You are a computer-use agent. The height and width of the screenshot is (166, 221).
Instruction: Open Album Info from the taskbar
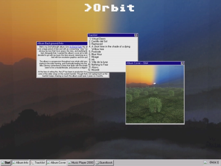click(x=20, y=163)
